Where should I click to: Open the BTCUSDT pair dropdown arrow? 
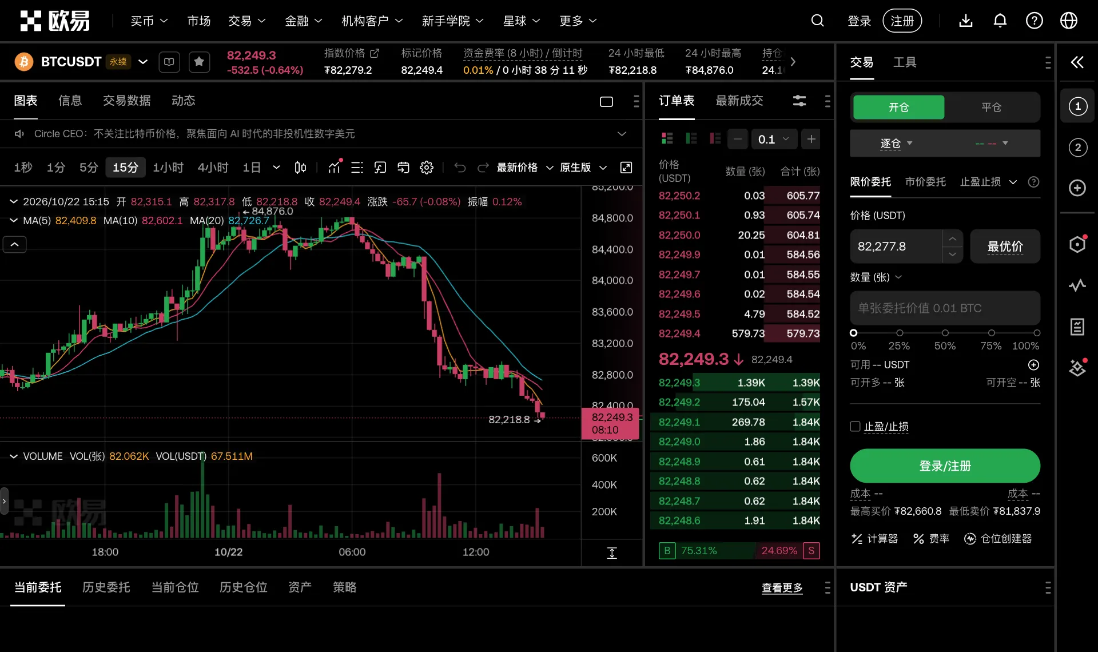pyautogui.click(x=143, y=62)
